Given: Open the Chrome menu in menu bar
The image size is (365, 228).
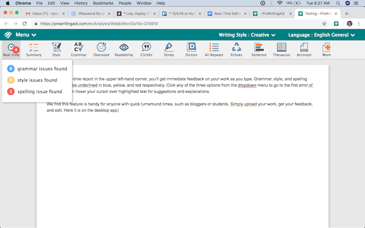Looking at the screenshot, I should click(23, 3).
